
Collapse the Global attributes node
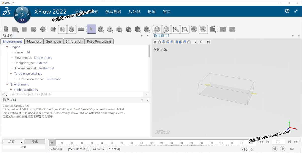[x=11, y=90]
